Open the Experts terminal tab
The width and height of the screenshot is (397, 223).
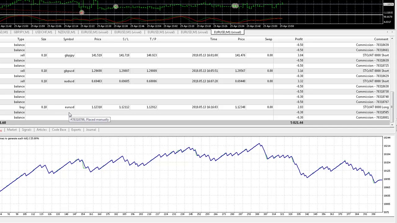[76, 130]
